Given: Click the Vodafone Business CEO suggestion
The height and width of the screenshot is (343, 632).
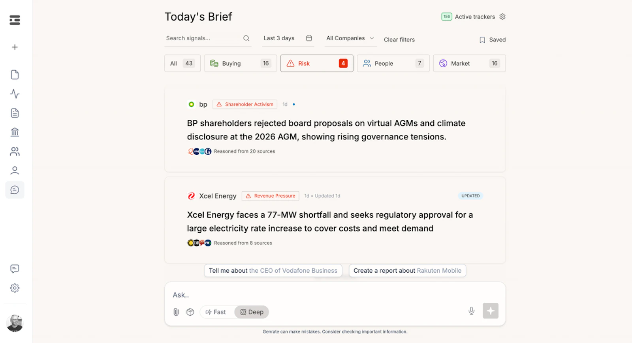Looking at the screenshot, I should click(x=273, y=271).
